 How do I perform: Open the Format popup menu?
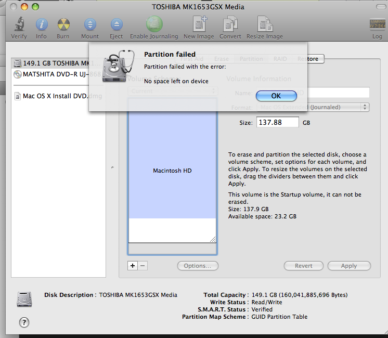tap(313, 107)
